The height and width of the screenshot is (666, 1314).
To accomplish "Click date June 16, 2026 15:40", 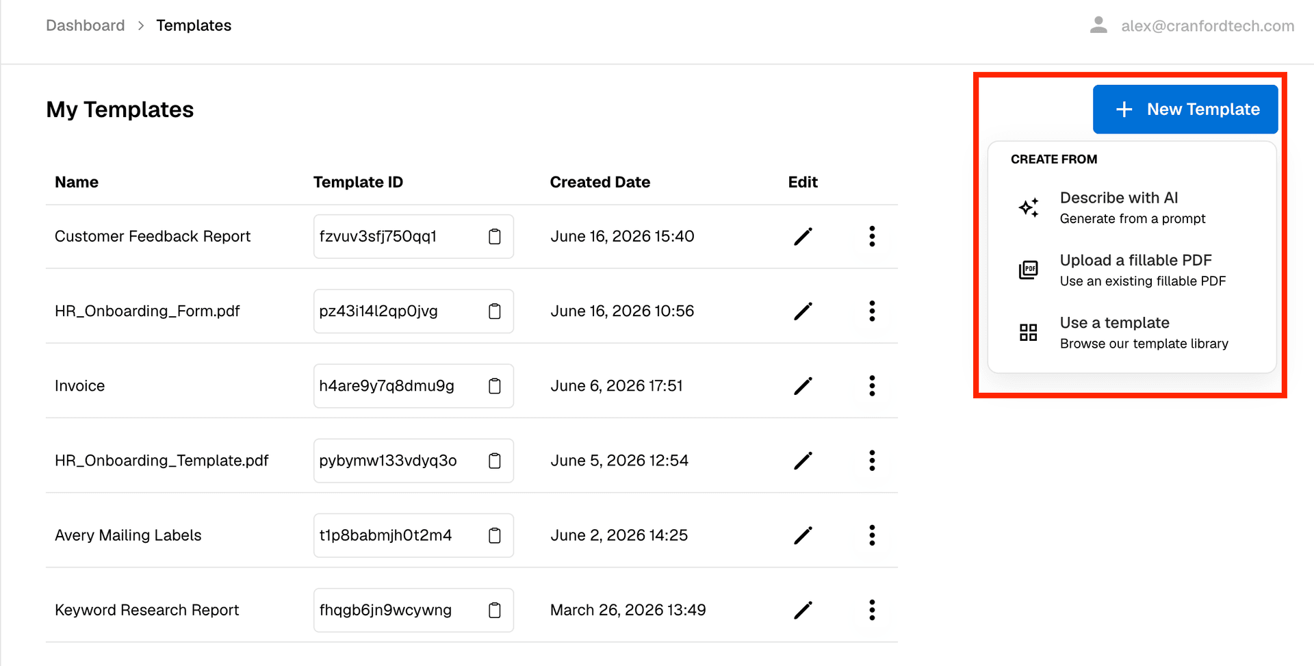I will coord(622,236).
